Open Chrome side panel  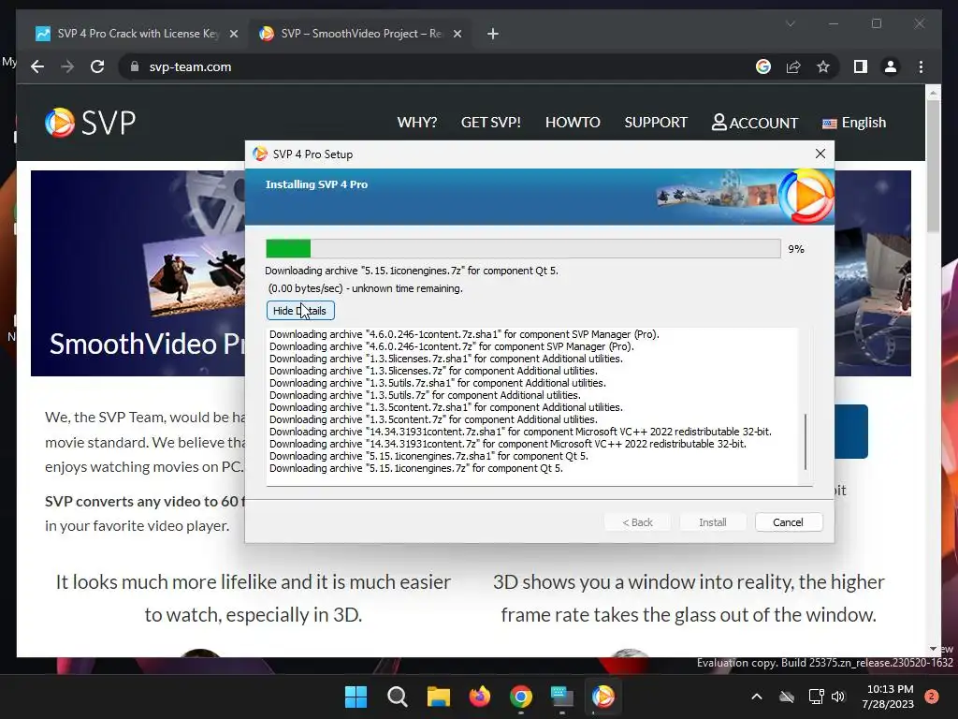tap(861, 66)
